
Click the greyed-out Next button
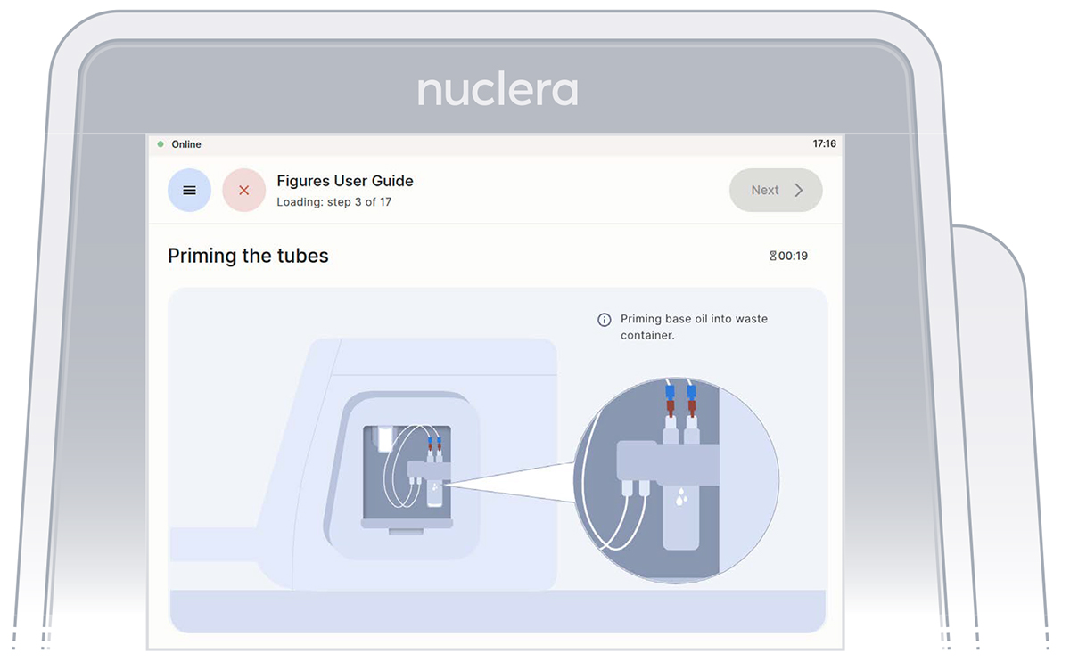tap(776, 190)
